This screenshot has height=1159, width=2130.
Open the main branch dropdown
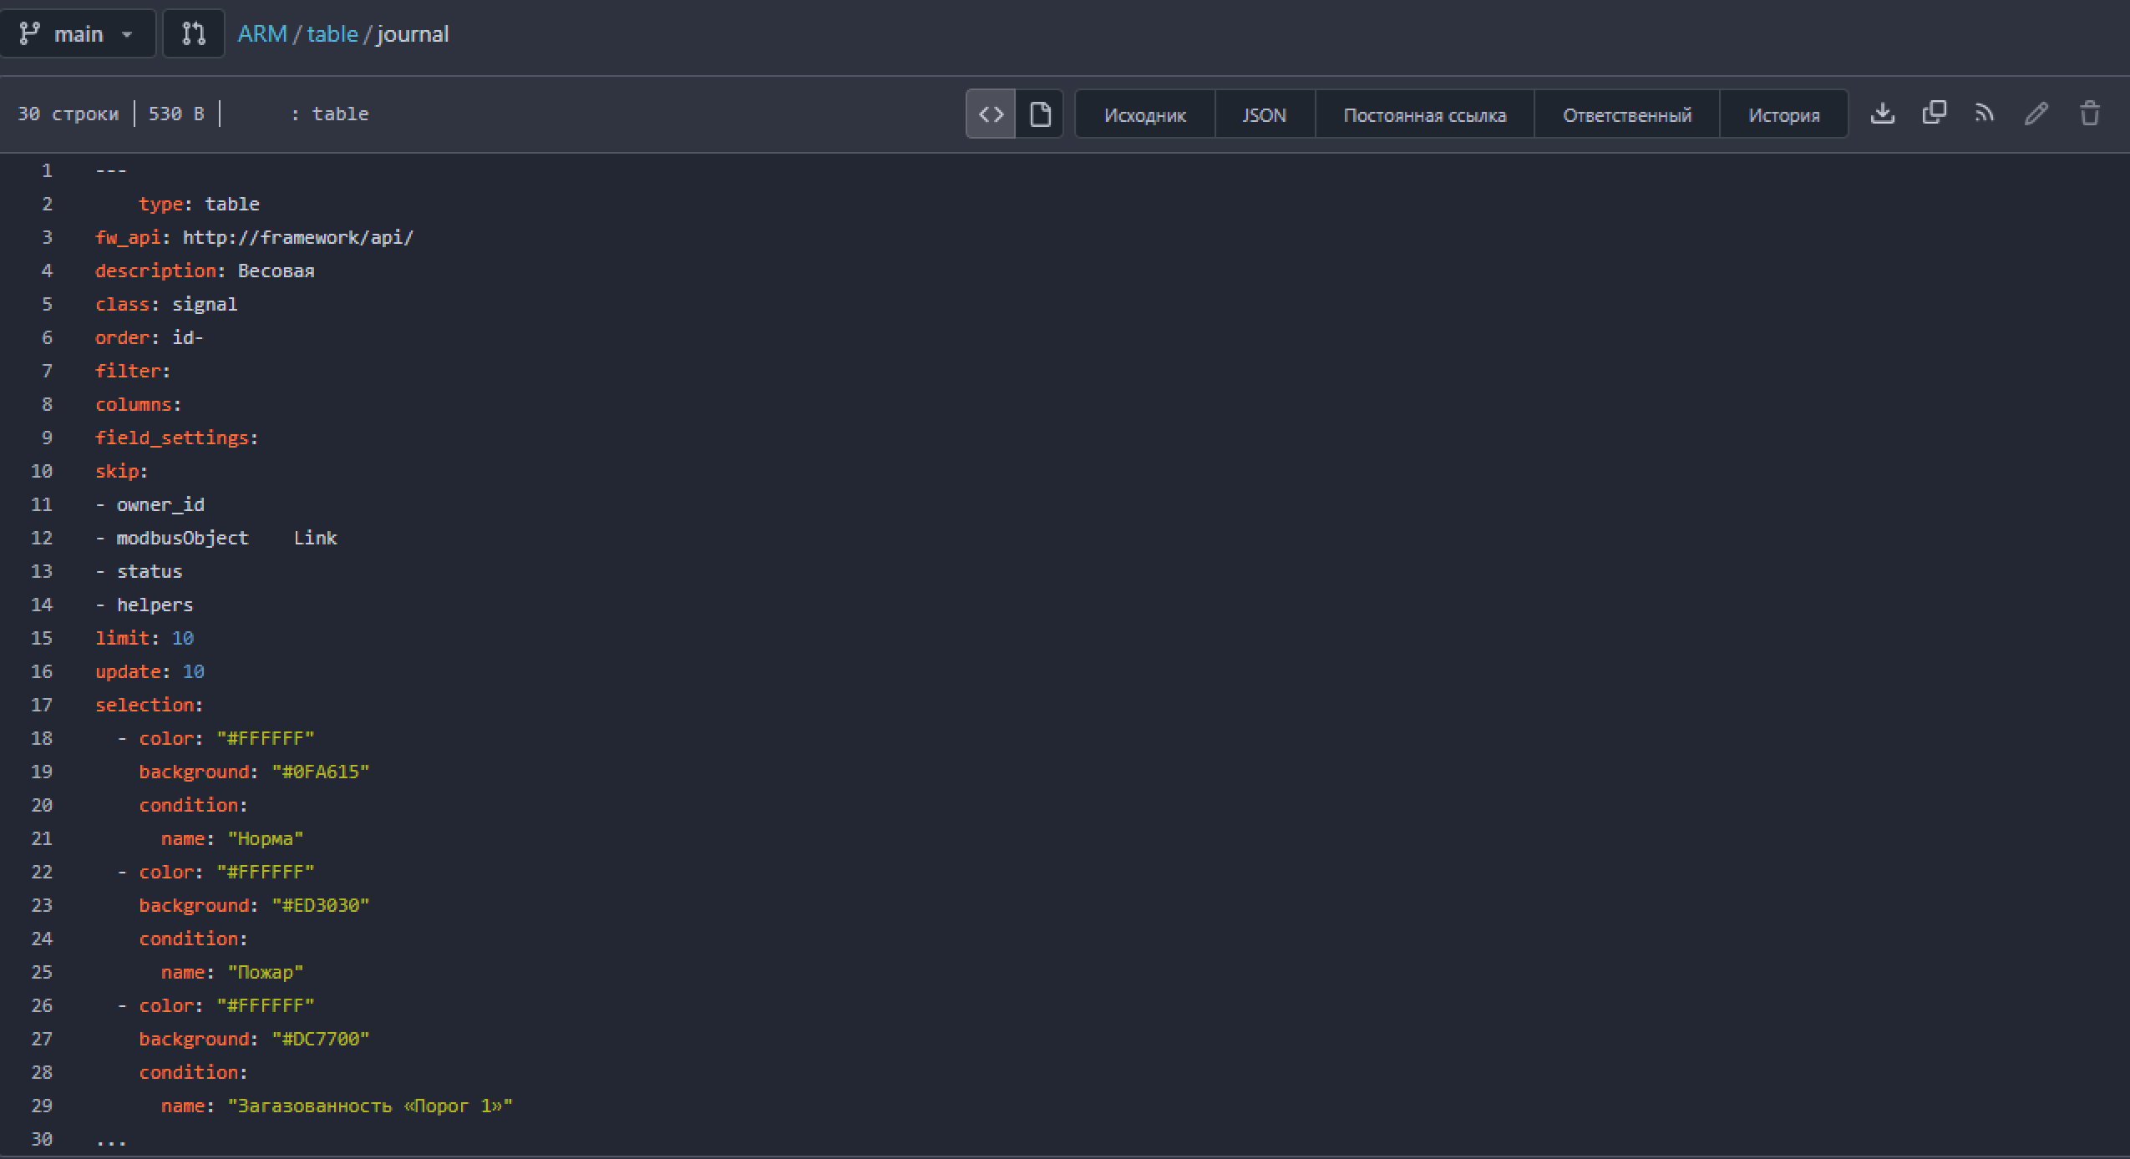coord(77,33)
